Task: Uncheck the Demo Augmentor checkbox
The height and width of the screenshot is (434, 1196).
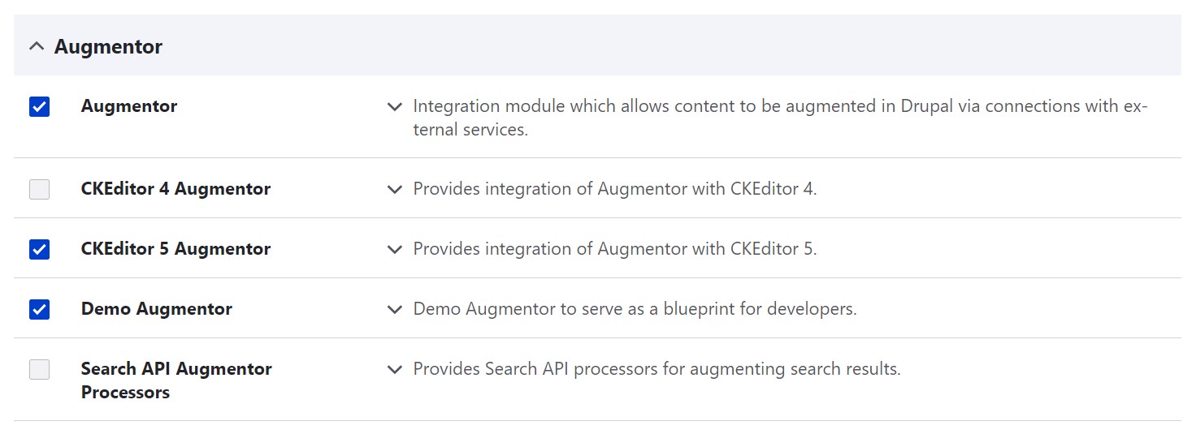Action: pos(39,309)
